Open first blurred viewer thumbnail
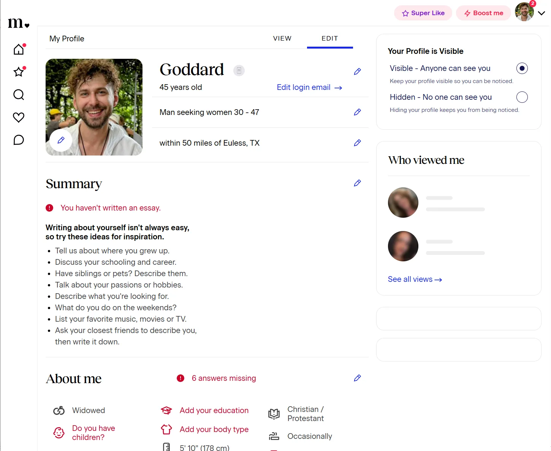 tap(403, 203)
